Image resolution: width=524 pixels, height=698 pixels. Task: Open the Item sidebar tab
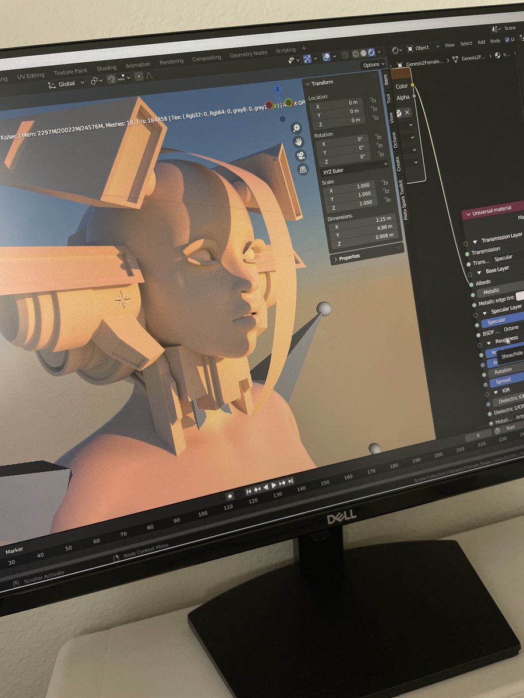click(x=385, y=79)
